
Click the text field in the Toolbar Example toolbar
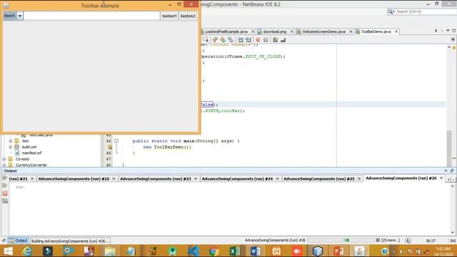(92, 16)
